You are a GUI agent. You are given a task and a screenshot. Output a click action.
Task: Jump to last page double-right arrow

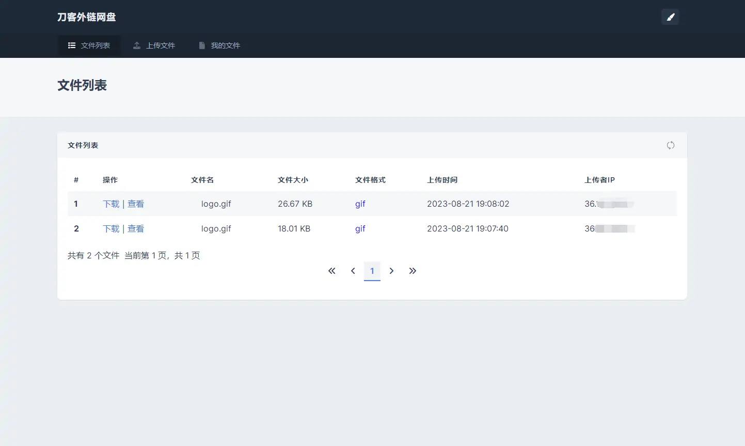(x=413, y=271)
